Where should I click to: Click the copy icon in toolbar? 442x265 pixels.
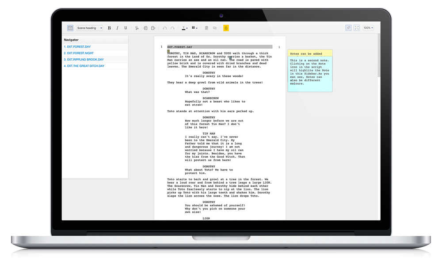(145, 28)
